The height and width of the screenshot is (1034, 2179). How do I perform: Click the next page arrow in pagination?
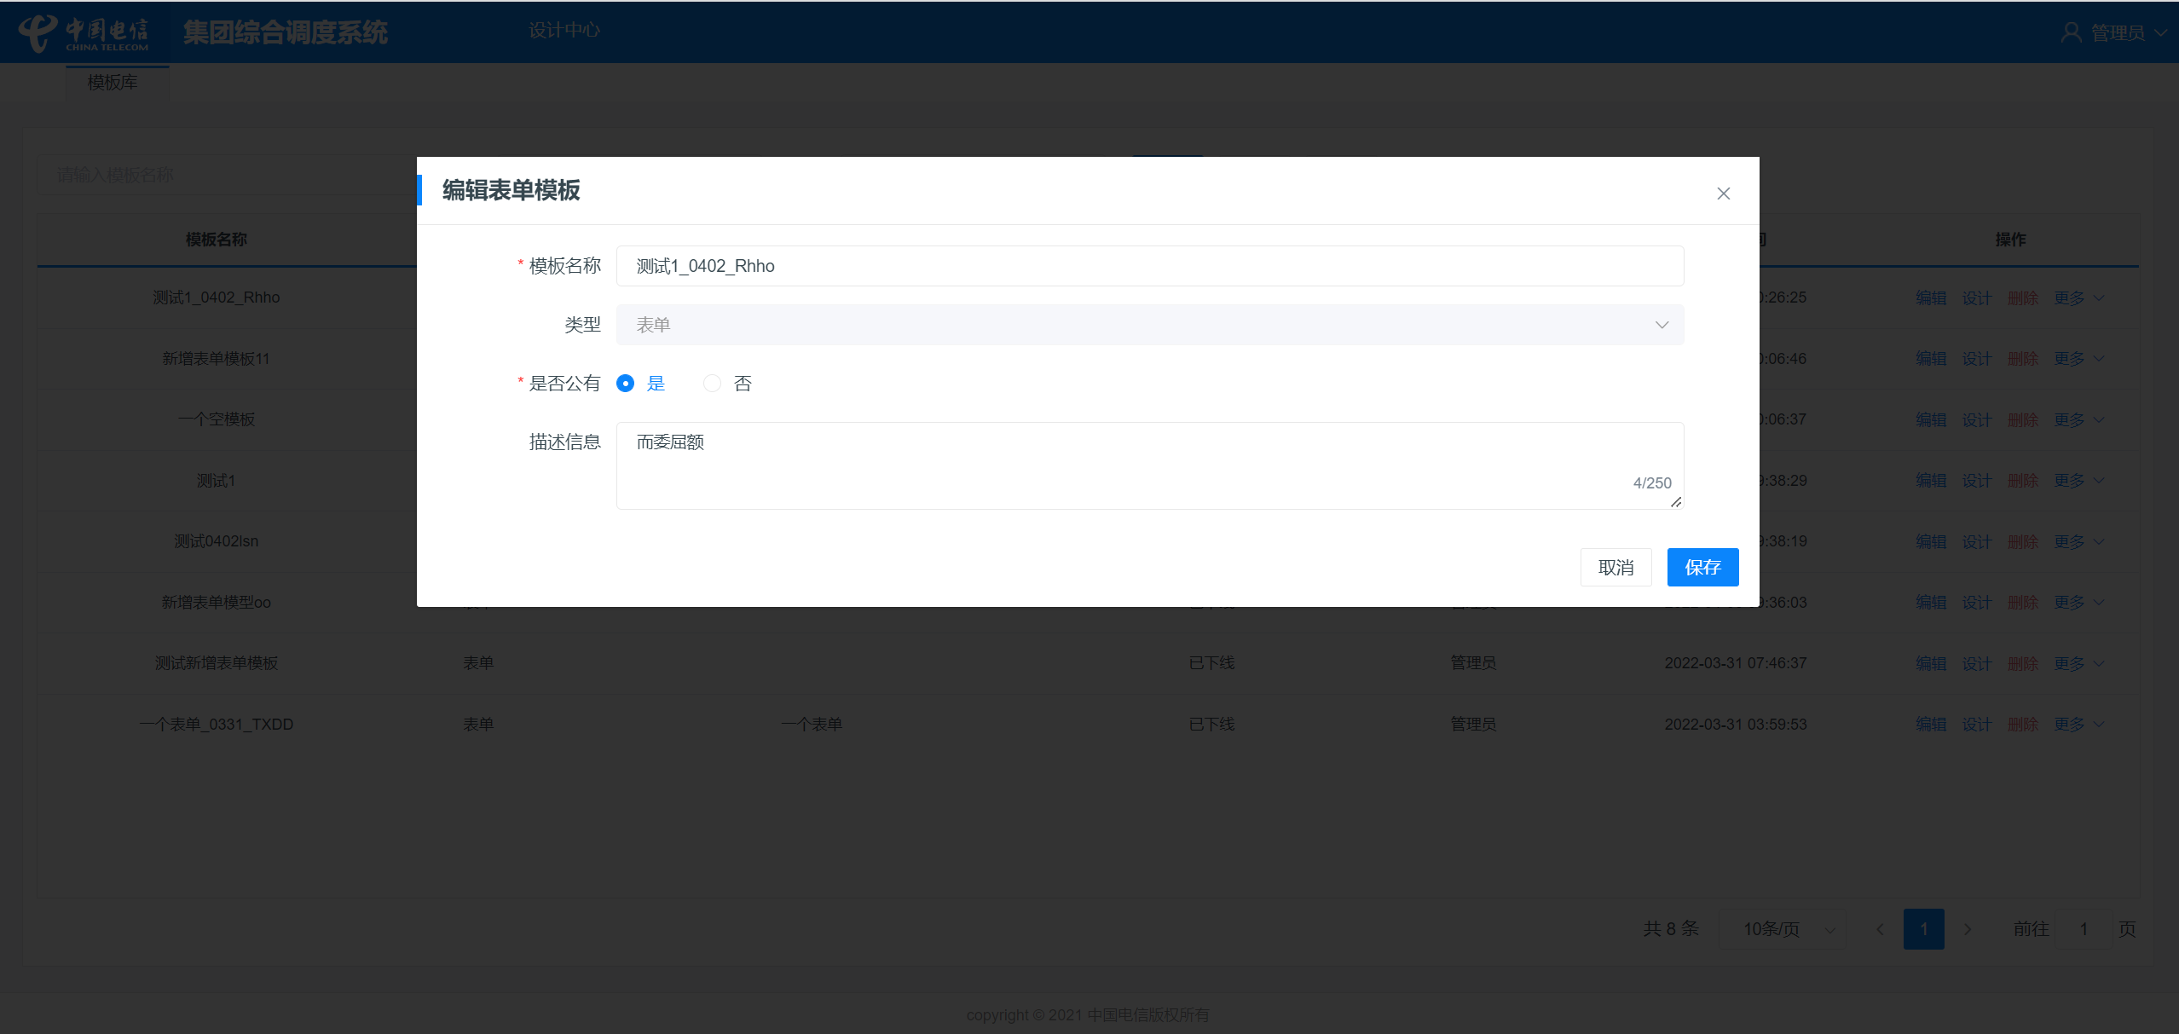(1968, 929)
